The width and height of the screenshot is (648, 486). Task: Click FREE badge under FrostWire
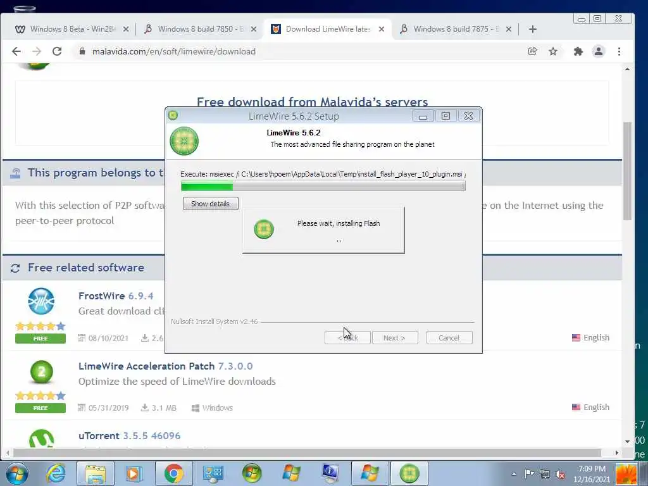point(40,339)
